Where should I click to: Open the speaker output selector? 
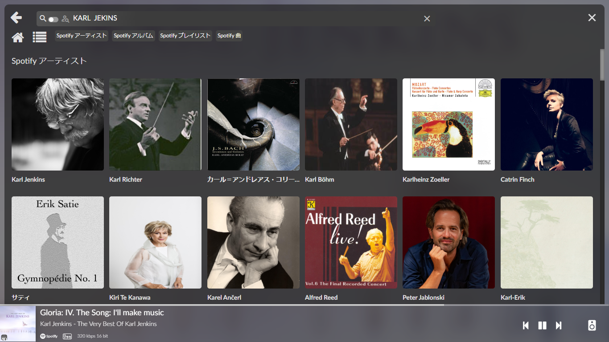[592, 325]
